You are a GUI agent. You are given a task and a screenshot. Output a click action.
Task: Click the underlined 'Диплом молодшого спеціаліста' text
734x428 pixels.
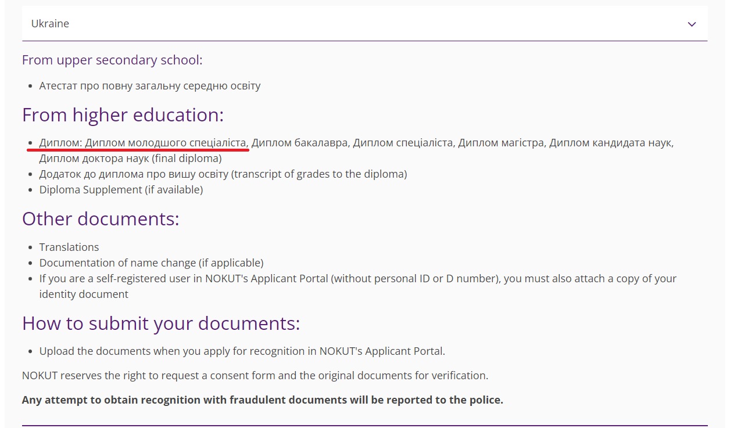pos(167,142)
